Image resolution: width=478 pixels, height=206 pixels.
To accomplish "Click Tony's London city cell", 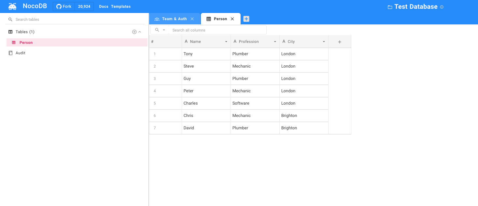I will tap(304, 54).
